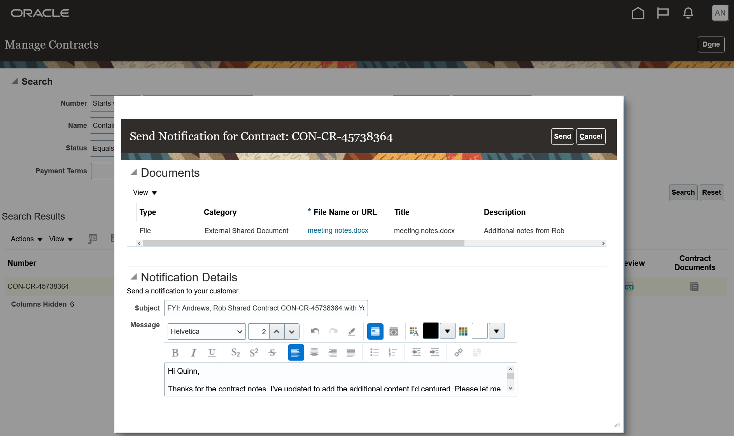The width and height of the screenshot is (734, 436).
Task: Click the Reset button behind the dialog
Action: point(711,192)
